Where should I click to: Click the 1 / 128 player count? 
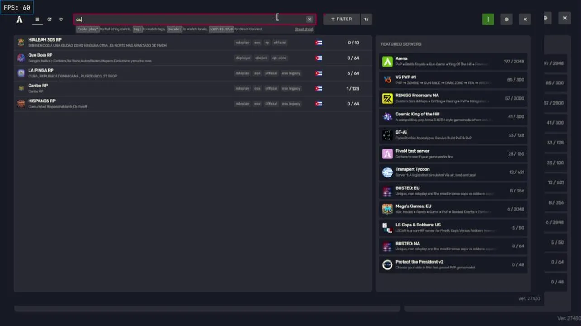[352, 89]
